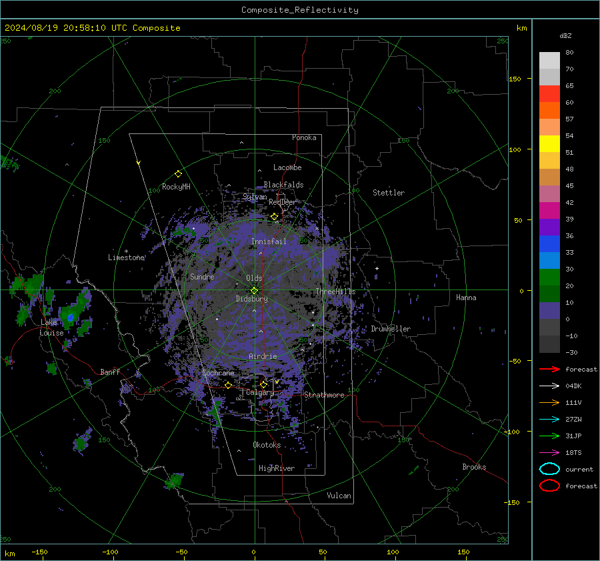Click the Sundre town label
The height and width of the screenshot is (561, 600).
(x=202, y=276)
